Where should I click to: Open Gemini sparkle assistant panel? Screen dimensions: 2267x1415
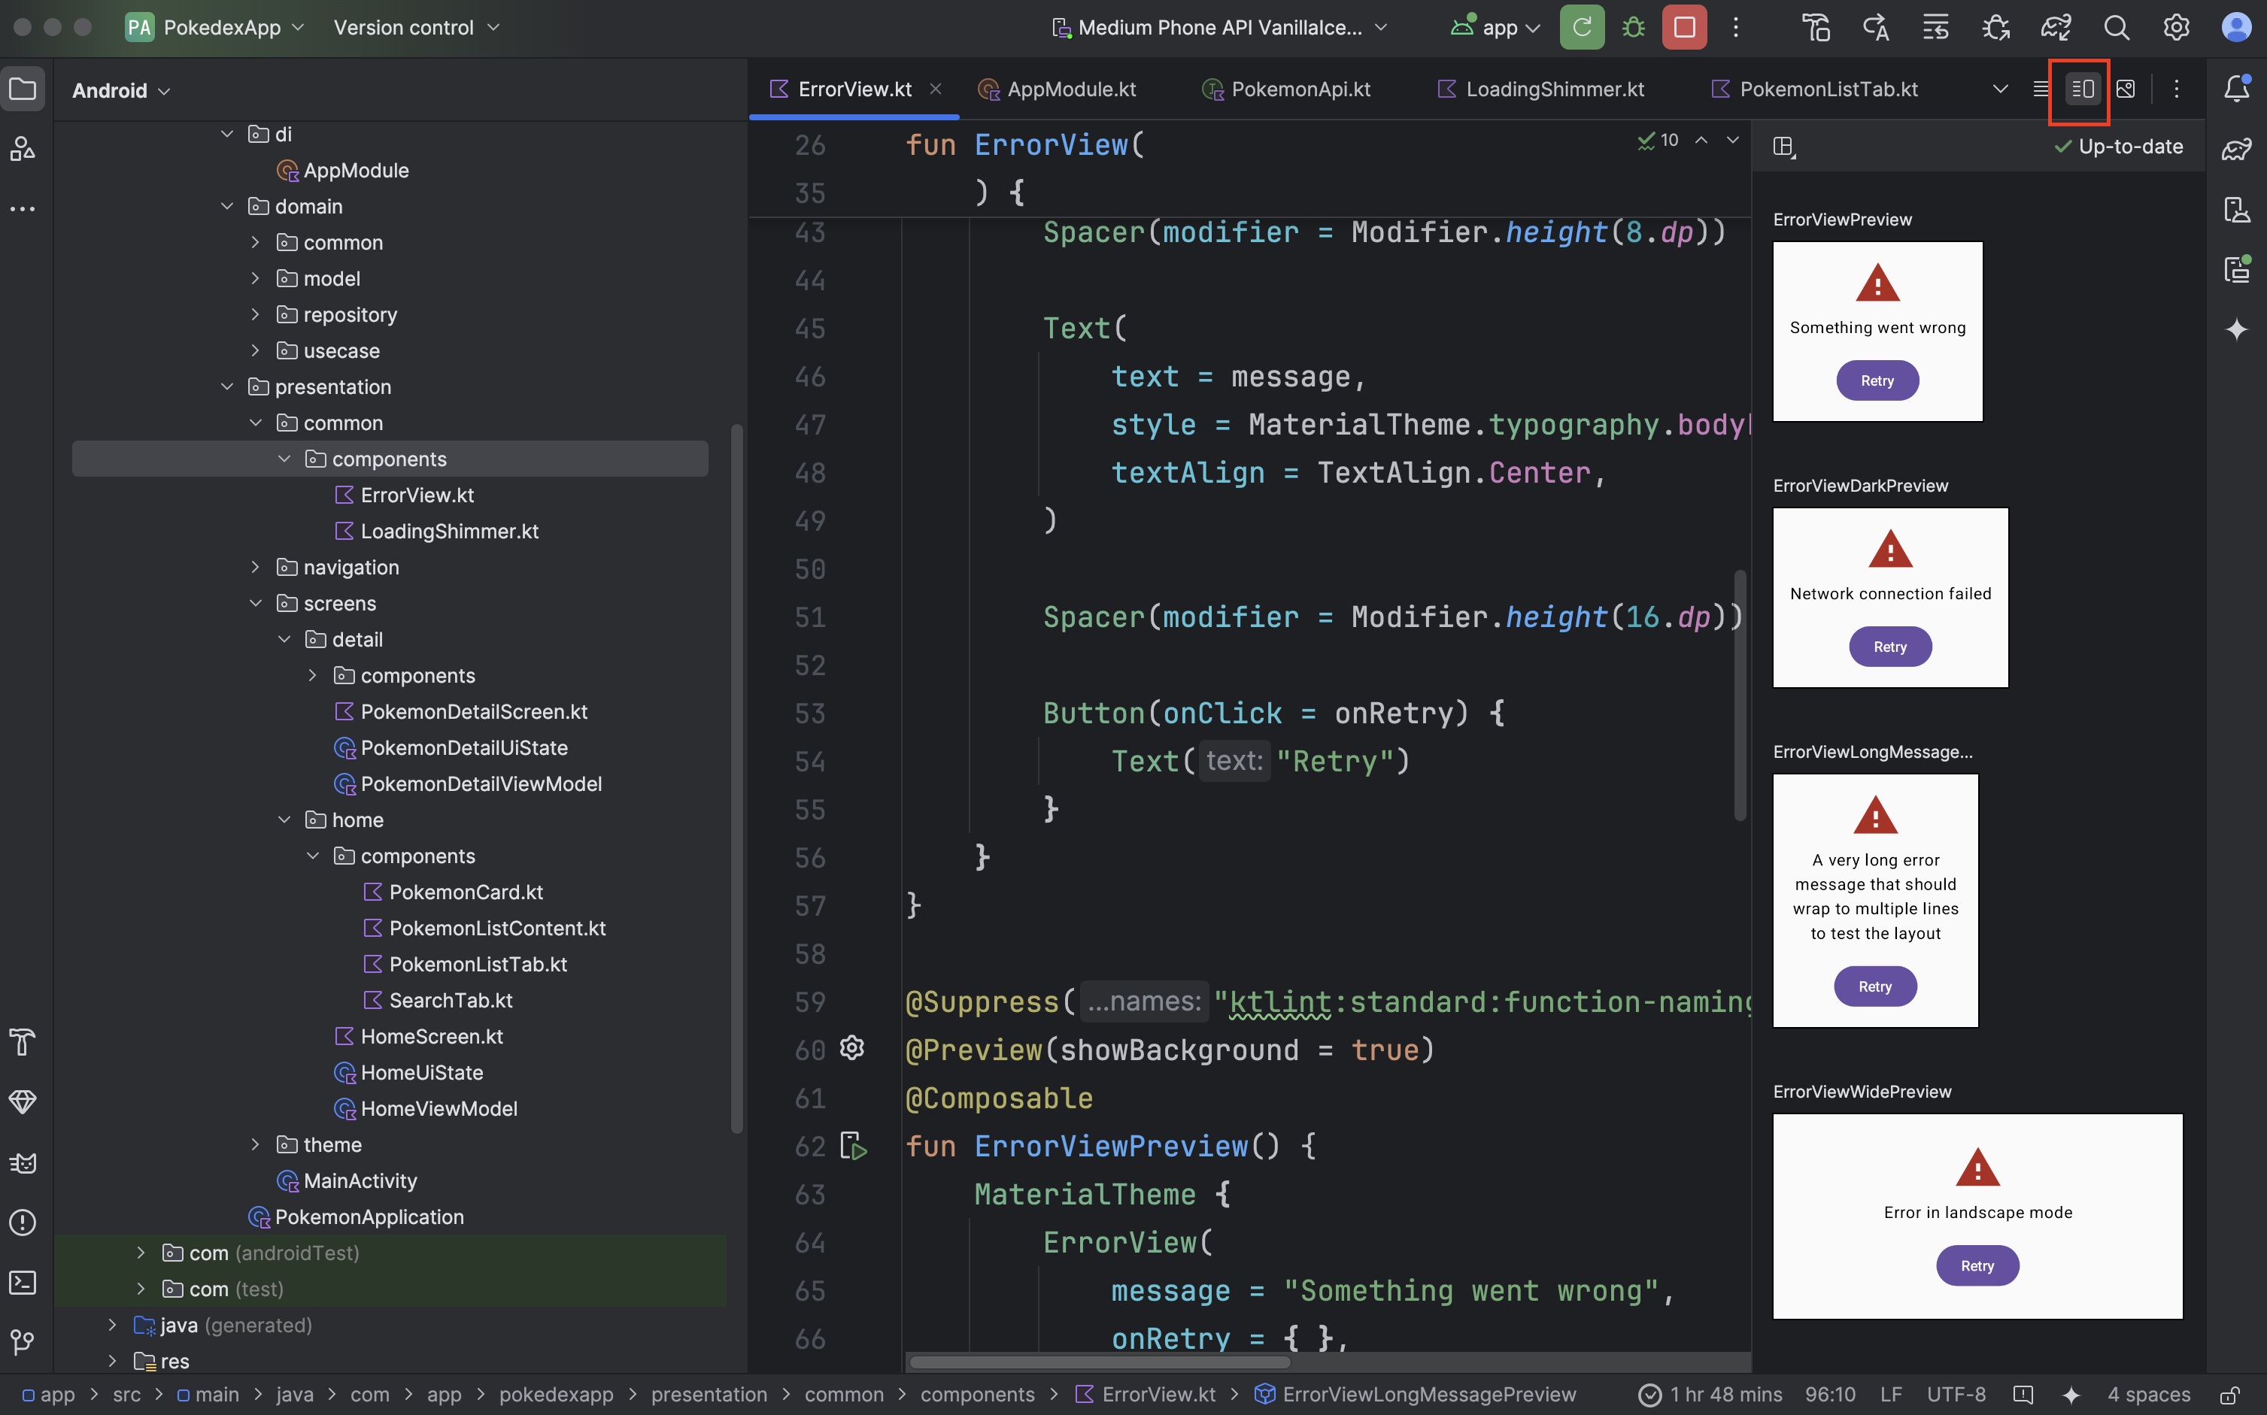click(x=2236, y=329)
